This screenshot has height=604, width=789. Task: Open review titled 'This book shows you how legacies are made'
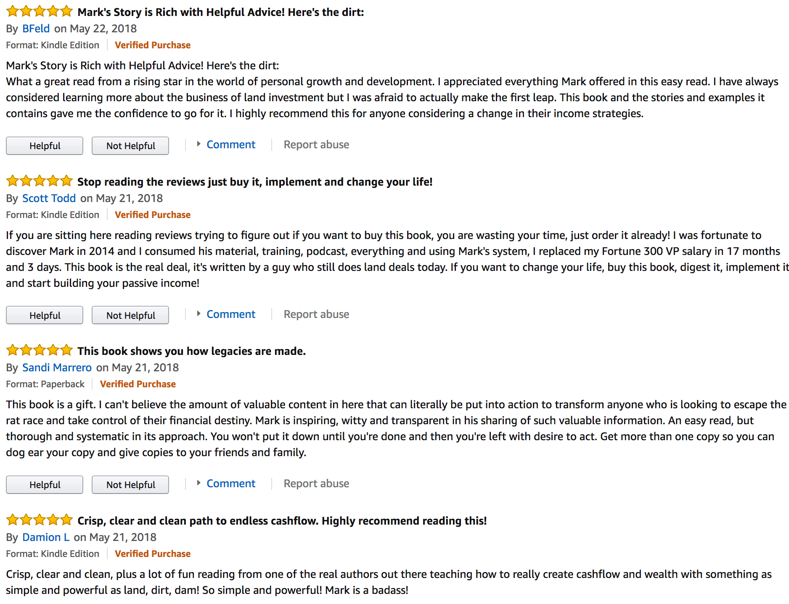pos(191,351)
